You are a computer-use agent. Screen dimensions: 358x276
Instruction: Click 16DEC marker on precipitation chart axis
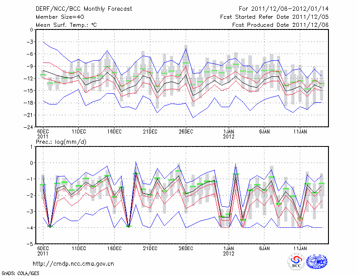pyautogui.click(x=114, y=248)
